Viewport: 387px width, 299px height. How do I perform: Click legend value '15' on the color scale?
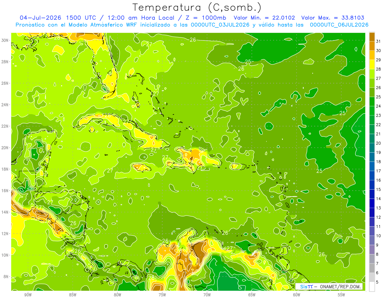[379, 190]
